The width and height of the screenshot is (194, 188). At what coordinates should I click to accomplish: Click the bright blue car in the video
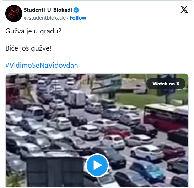(x=148, y=169)
